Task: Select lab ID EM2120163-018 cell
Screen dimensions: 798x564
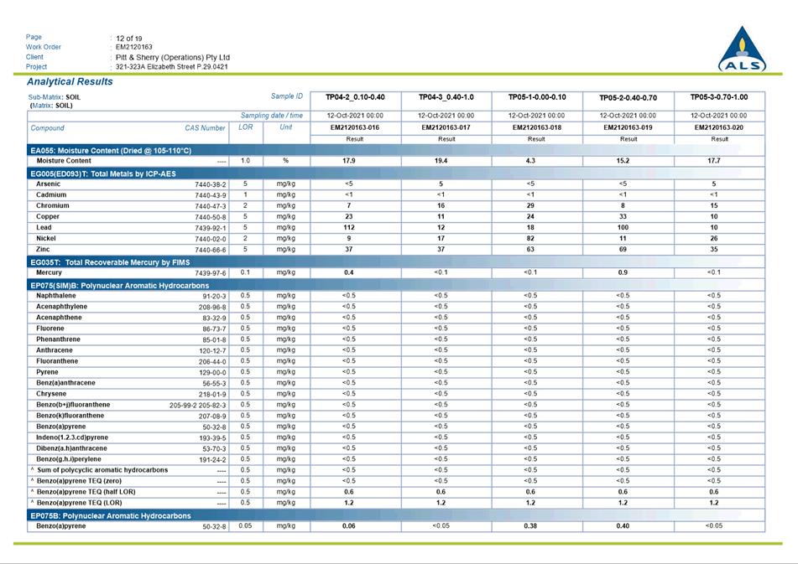Action: pos(537,127)
